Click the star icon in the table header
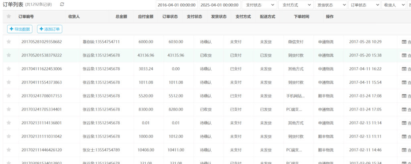 click(x=9, y=17)
